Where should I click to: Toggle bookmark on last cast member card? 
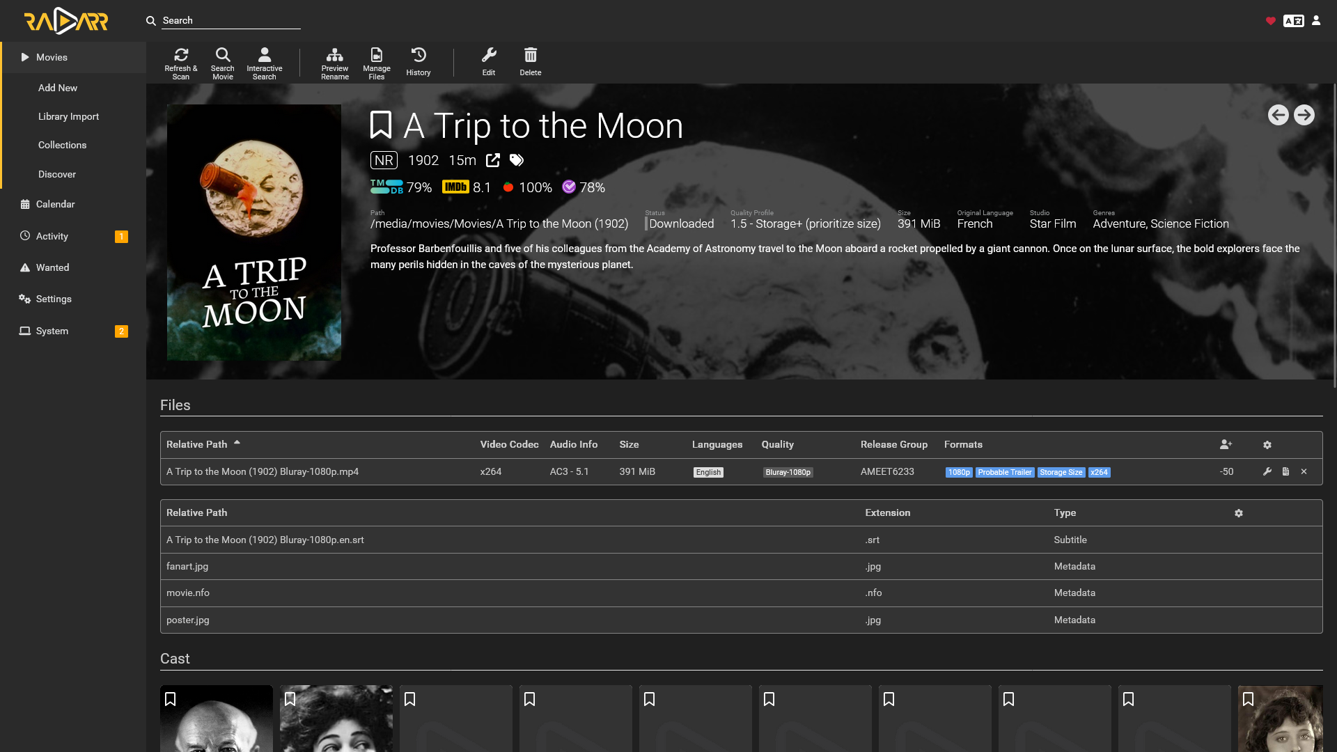click(1249, 699)
